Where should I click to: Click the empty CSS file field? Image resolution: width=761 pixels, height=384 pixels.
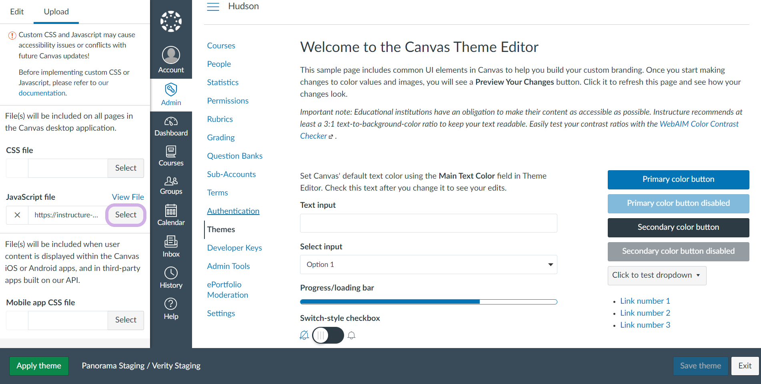(68, 168)
